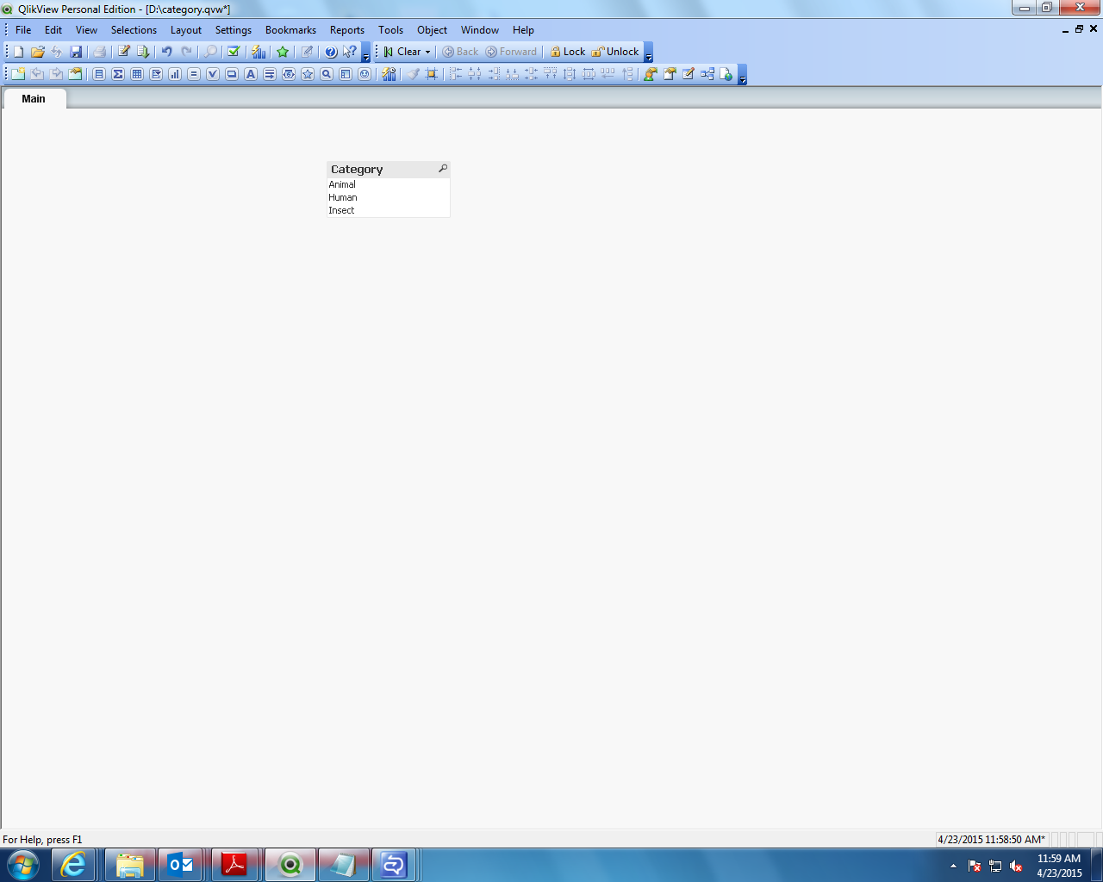Create a Text Object with the A icon
Screen dimensions: 1103x882
pos(251,74)
